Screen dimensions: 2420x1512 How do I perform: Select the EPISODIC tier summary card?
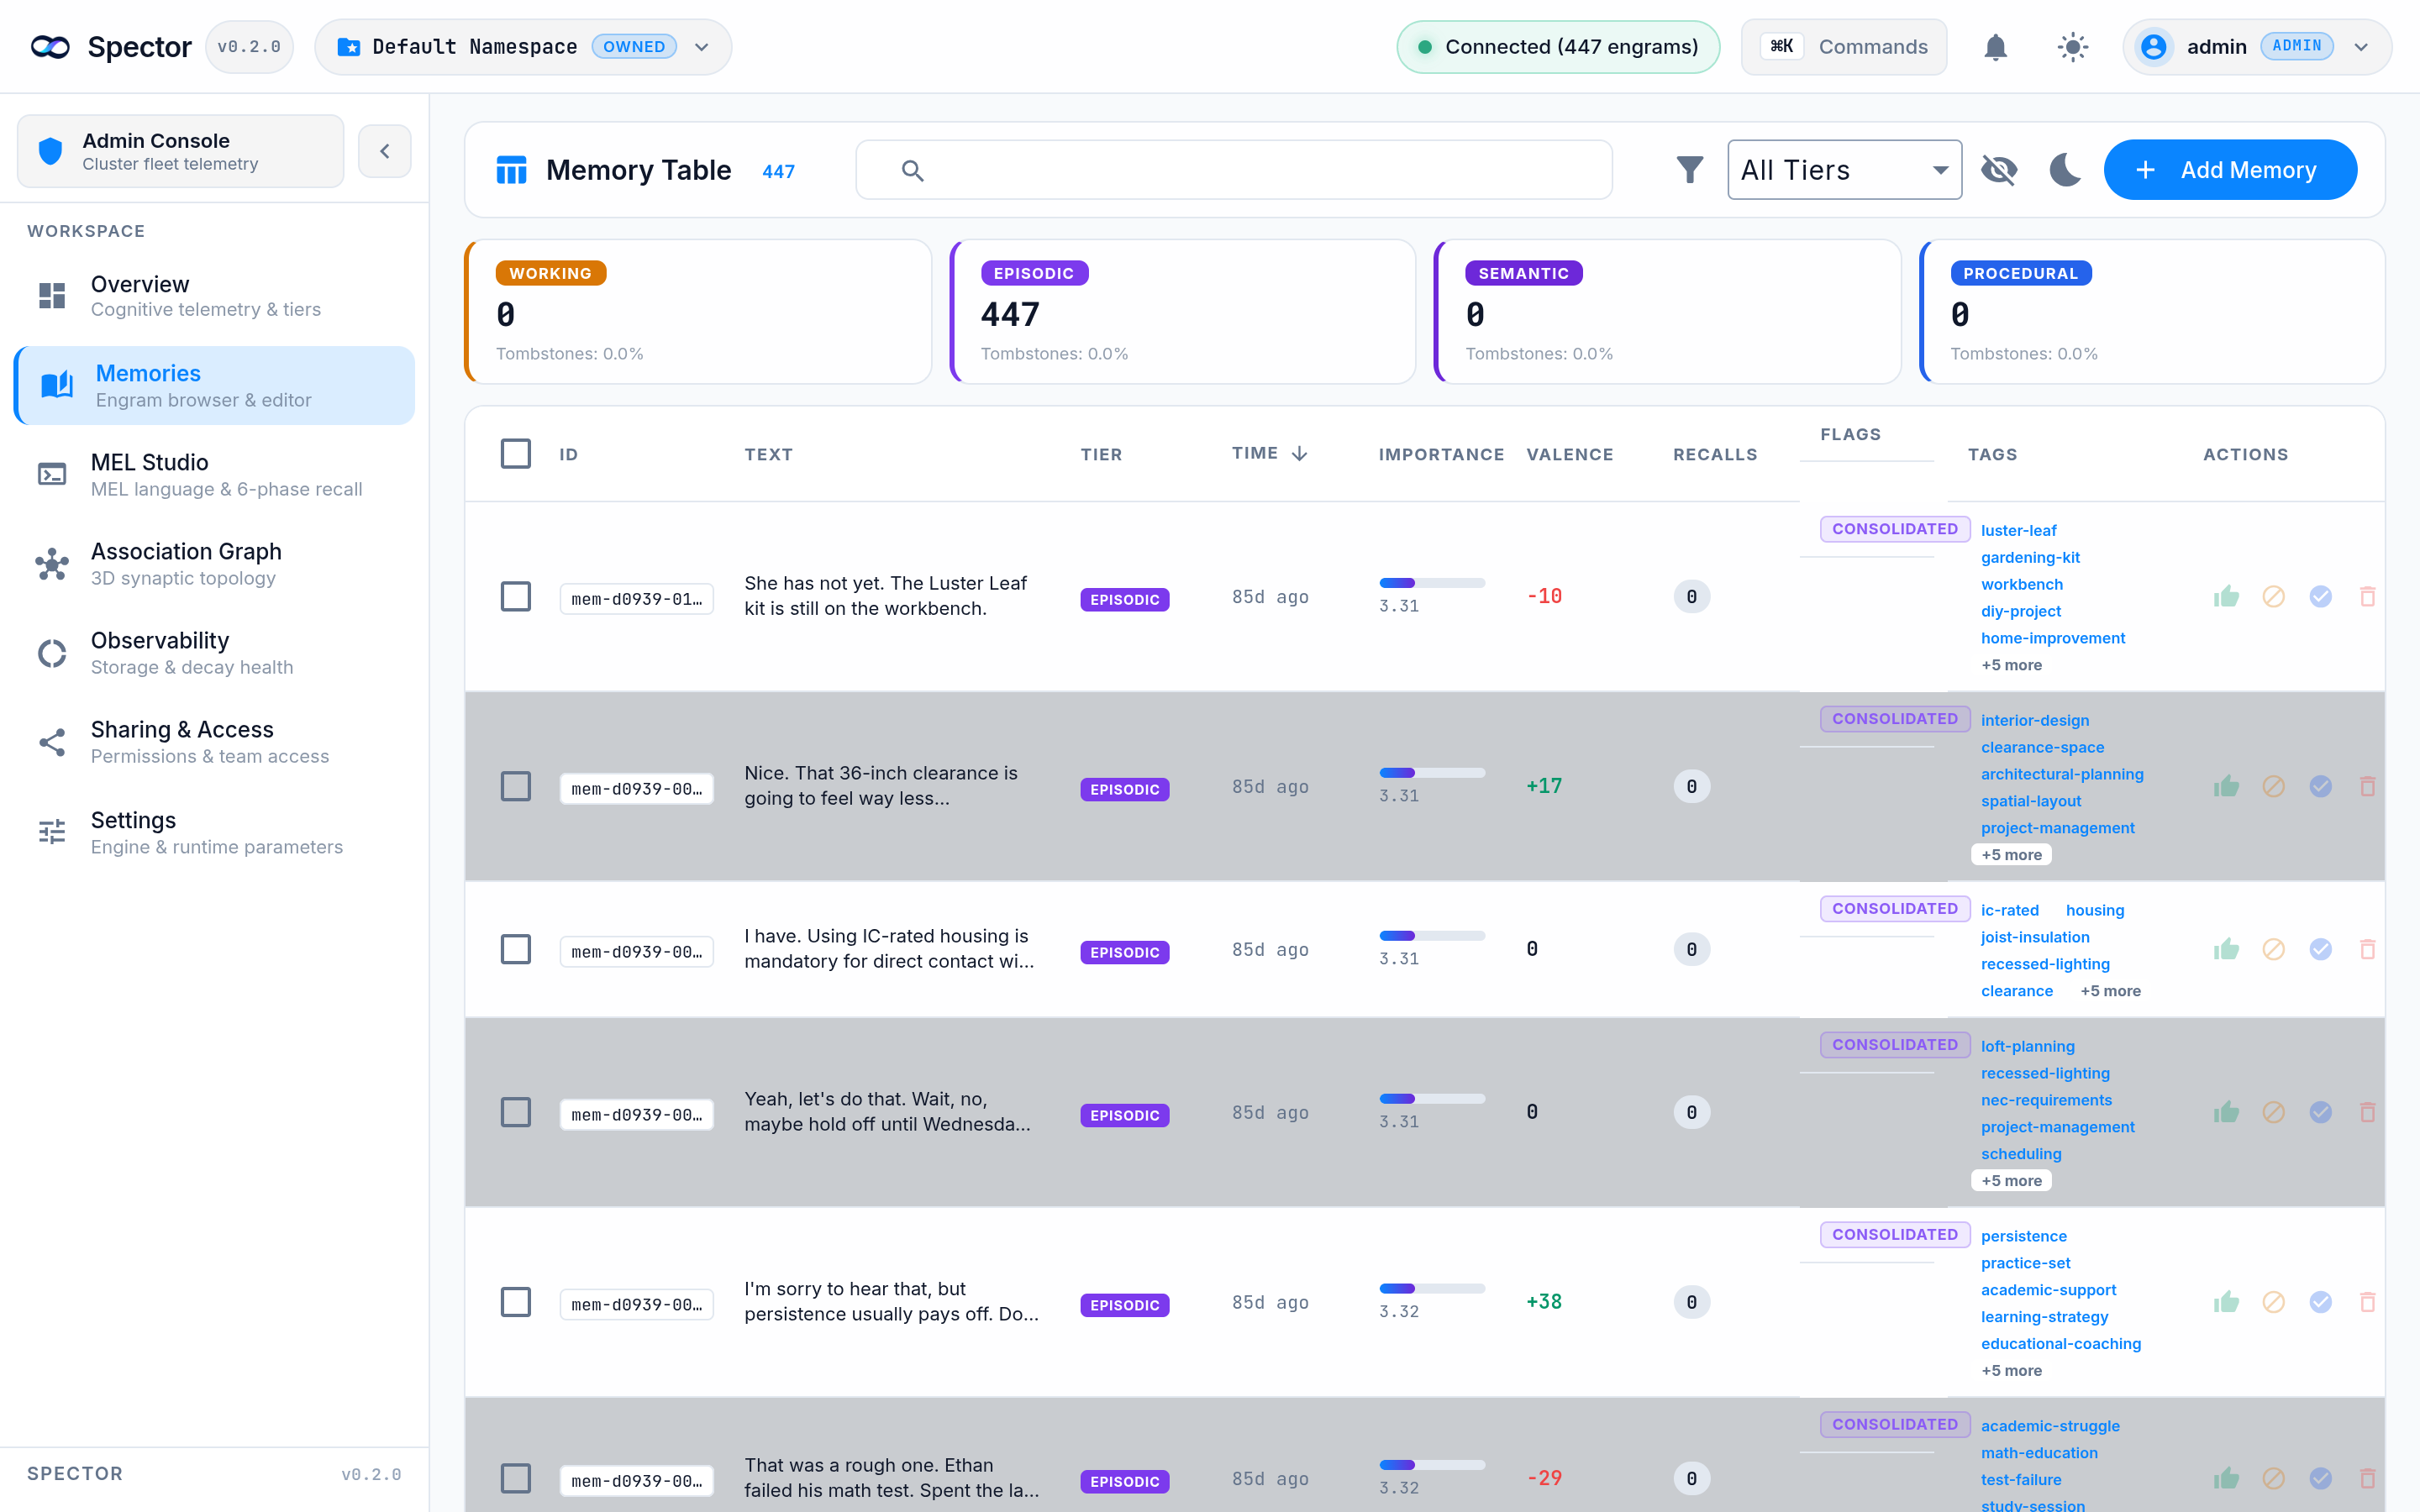[1183, 312]
